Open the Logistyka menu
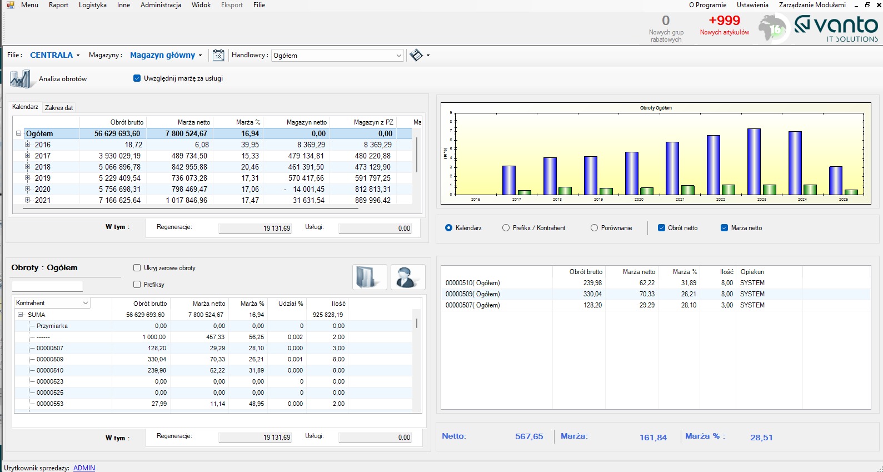The height and width of the screenshot is (472, 883). coord(92,5)
